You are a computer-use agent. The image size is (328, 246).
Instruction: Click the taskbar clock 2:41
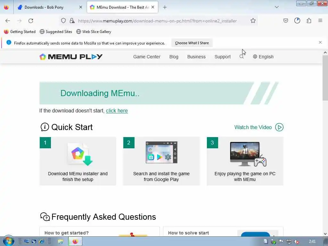(312, 242)
